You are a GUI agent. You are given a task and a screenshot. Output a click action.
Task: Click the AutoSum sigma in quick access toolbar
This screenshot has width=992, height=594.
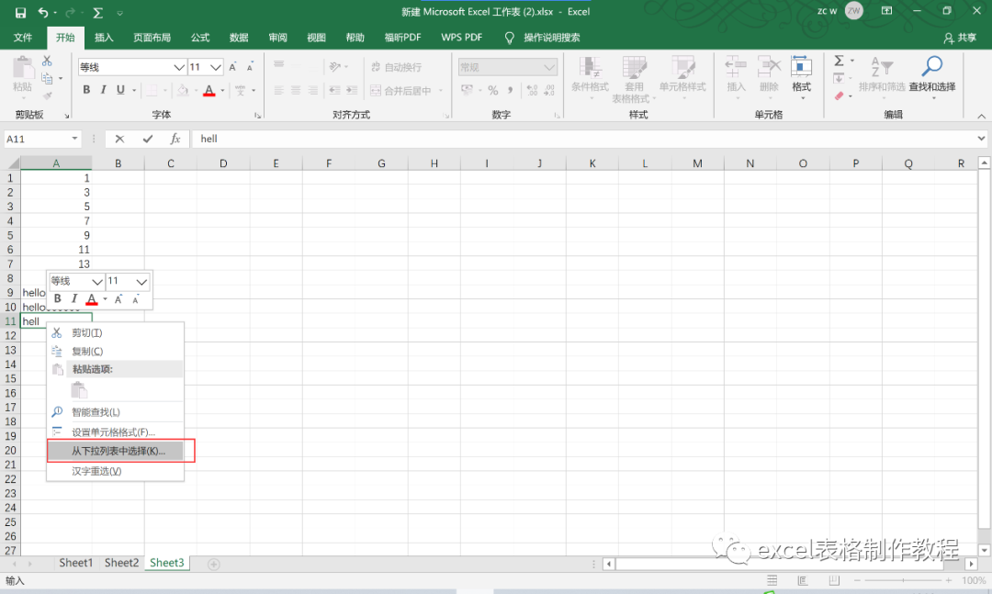(98, 13)
